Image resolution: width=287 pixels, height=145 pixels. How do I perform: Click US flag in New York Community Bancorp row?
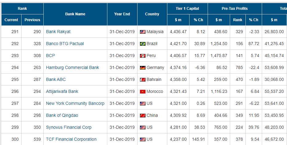tap(143, 104)
